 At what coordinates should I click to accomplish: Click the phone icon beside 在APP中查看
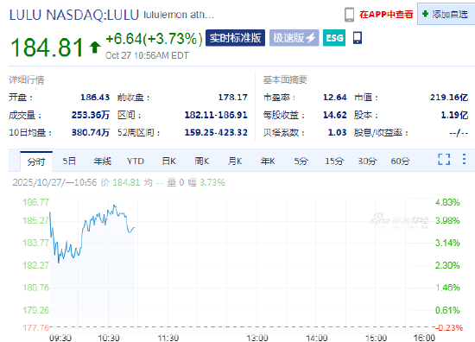coord(349,15)
